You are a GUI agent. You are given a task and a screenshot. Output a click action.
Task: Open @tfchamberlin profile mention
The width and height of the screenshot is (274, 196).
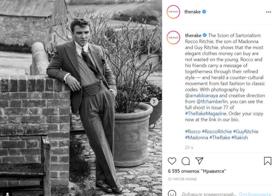pos(212,101)
